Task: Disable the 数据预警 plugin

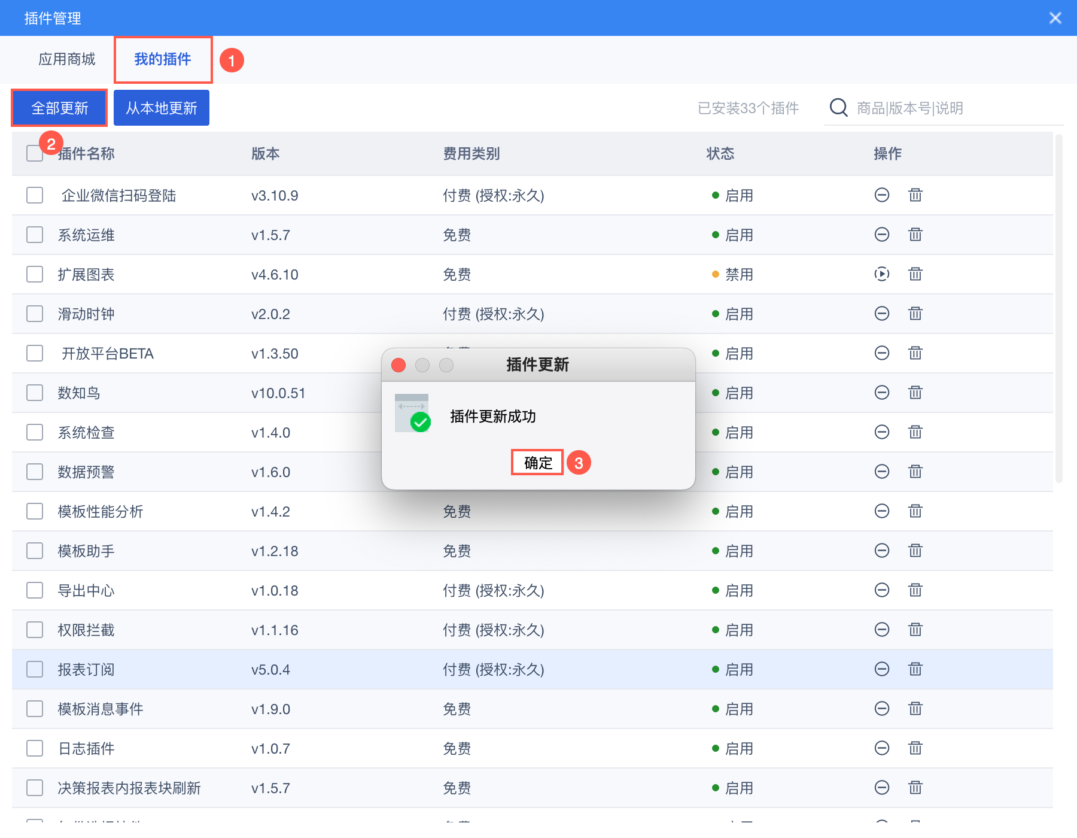Action: 882,472
